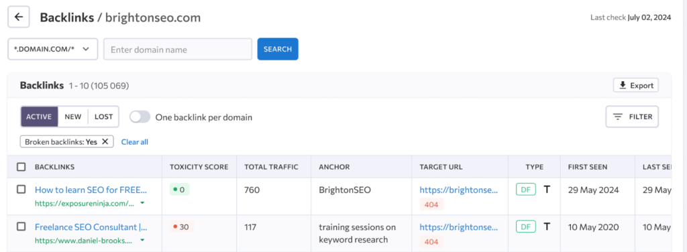Open the *.DOMAIN.COM/* scope dropdown
Viewport: 687px width, 252px height.
tap(52, 49)
